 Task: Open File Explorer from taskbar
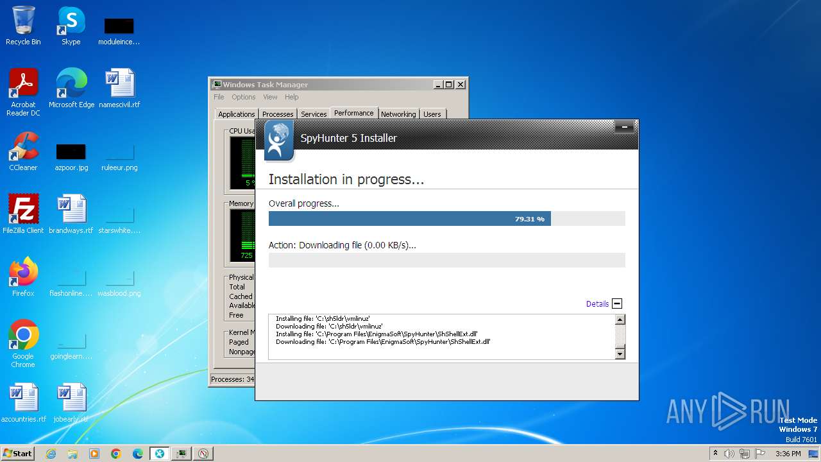(72, 454)
